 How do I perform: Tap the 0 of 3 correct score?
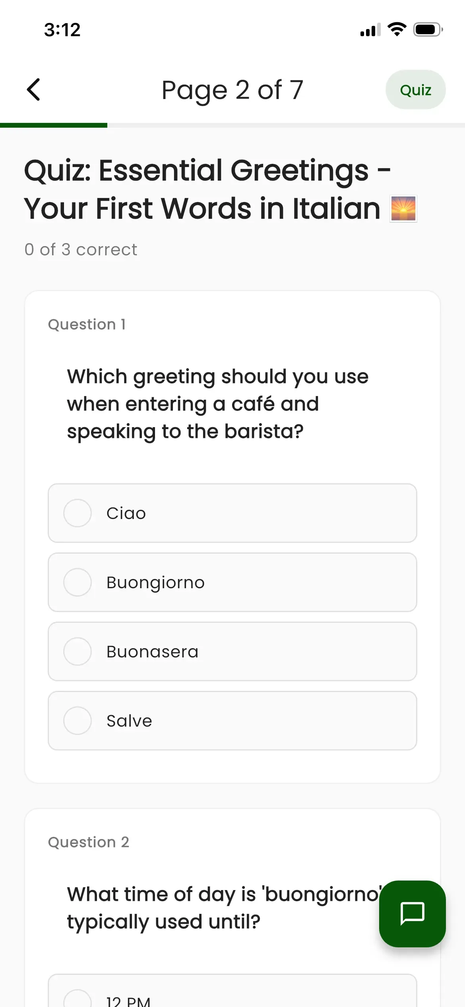point(81,250)
